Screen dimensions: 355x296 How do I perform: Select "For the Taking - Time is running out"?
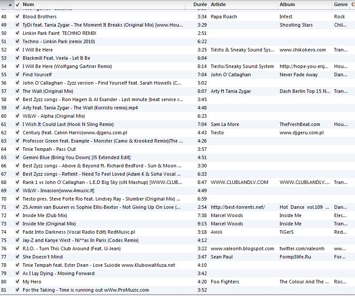click(86, 290)
